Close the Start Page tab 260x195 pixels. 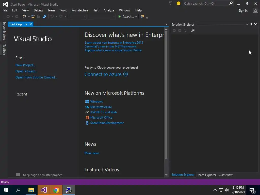pyautogui.click(x=31, y=24)
